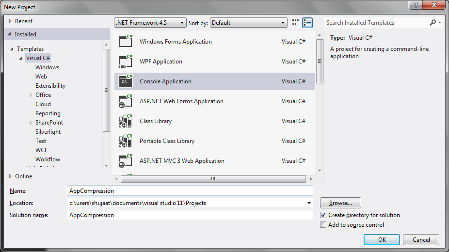Click the Cancel button
This screenshot has height=252, width=449.
pyautogui.click(x=421, y=240)
